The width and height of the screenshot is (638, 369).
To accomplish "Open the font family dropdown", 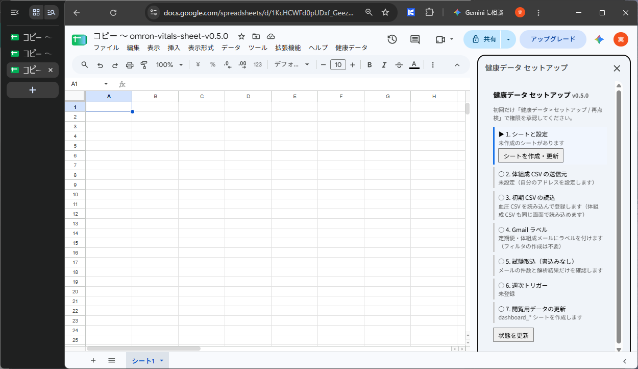I will tap(291, 65).
